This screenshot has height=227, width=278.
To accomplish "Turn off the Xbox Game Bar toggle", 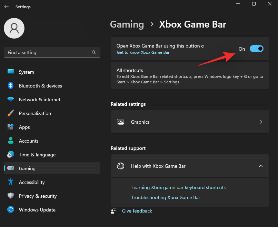I will point(256,49).
